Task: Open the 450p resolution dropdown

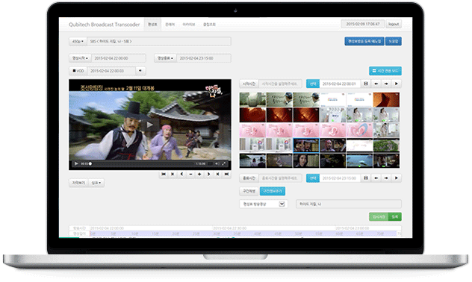Action: (78, 41)
